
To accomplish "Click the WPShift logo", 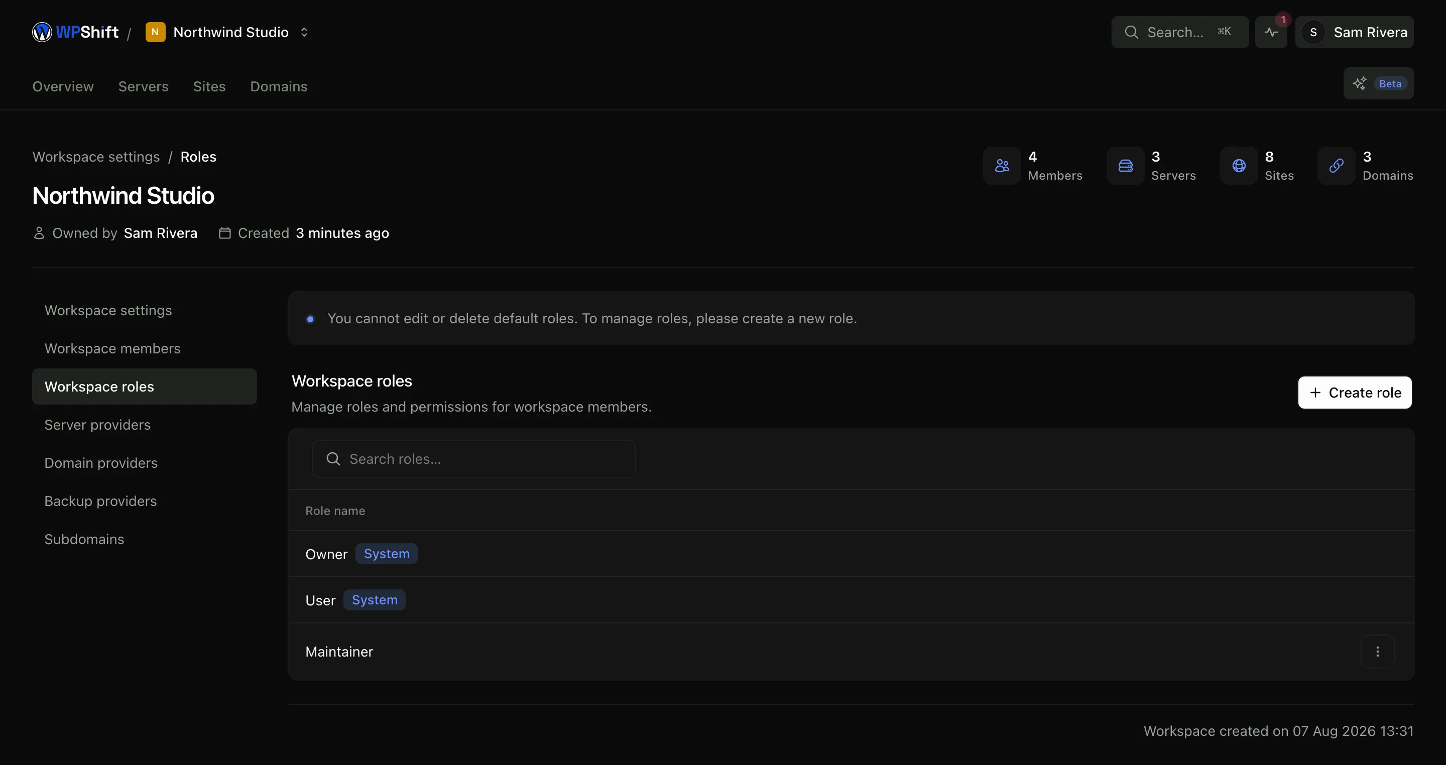I will point(75,32).
